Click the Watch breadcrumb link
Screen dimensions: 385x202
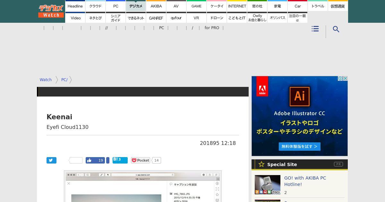point(46,80)
